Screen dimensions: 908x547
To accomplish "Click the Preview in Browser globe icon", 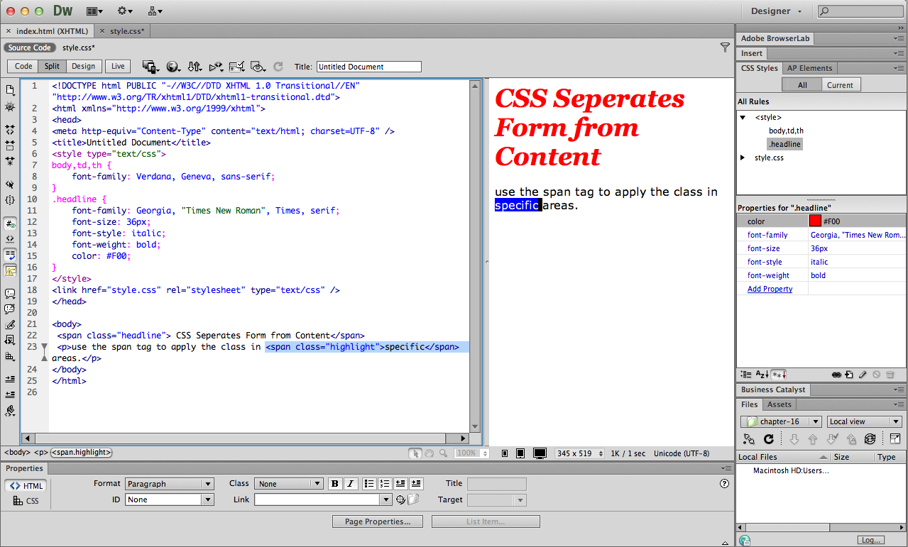I will [173, 66].
